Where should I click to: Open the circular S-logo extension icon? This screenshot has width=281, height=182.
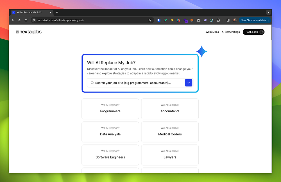coord(212,20)
